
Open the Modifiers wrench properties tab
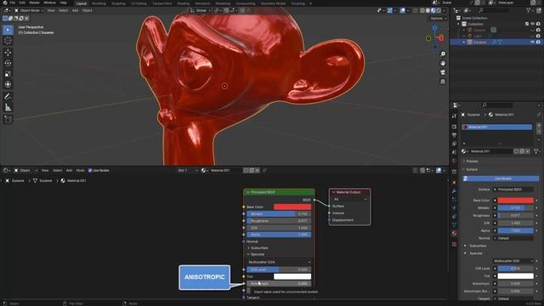pos(454,191)
